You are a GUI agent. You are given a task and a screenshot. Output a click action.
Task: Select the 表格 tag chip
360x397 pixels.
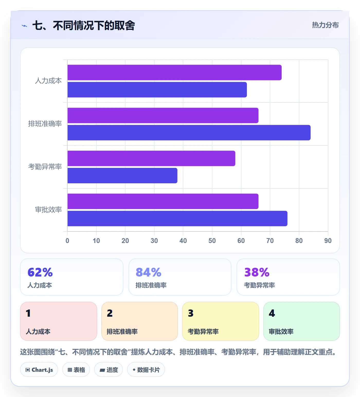76,369
